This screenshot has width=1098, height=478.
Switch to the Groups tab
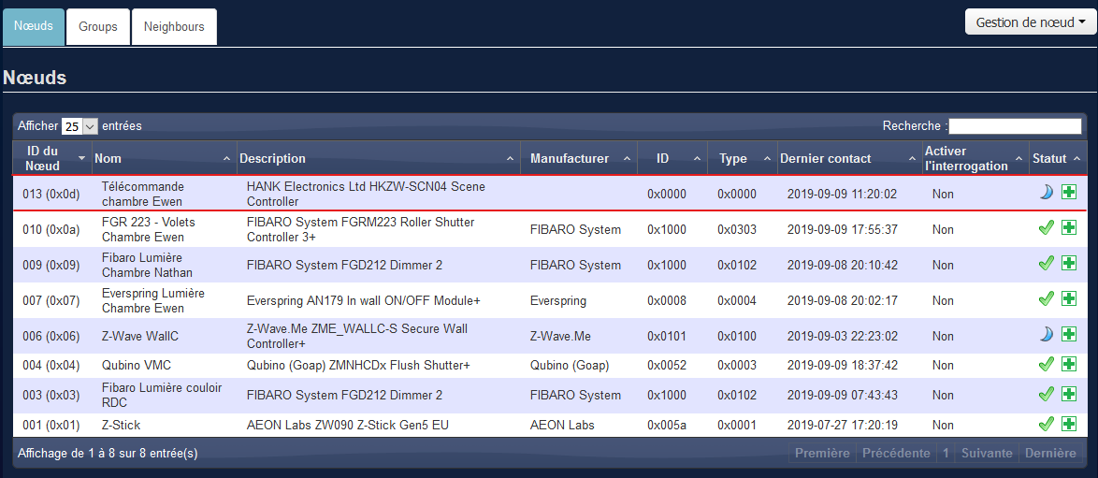pos(98,26)
